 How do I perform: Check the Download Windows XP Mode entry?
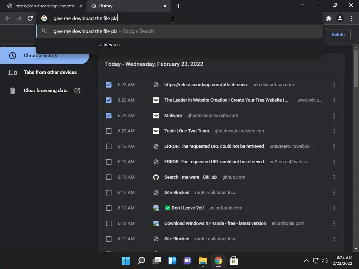pos(109,223)
